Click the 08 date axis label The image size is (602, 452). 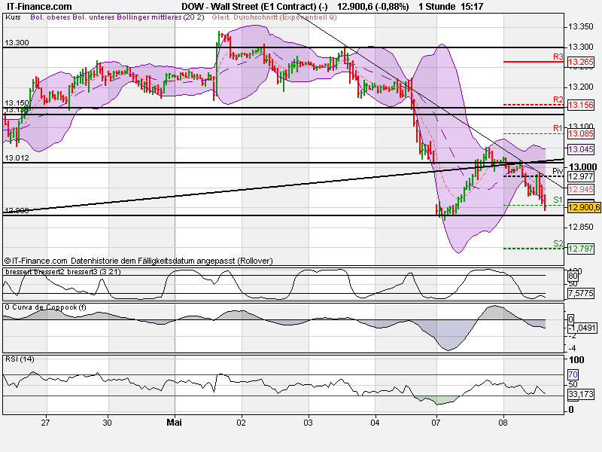click(503, 423)
